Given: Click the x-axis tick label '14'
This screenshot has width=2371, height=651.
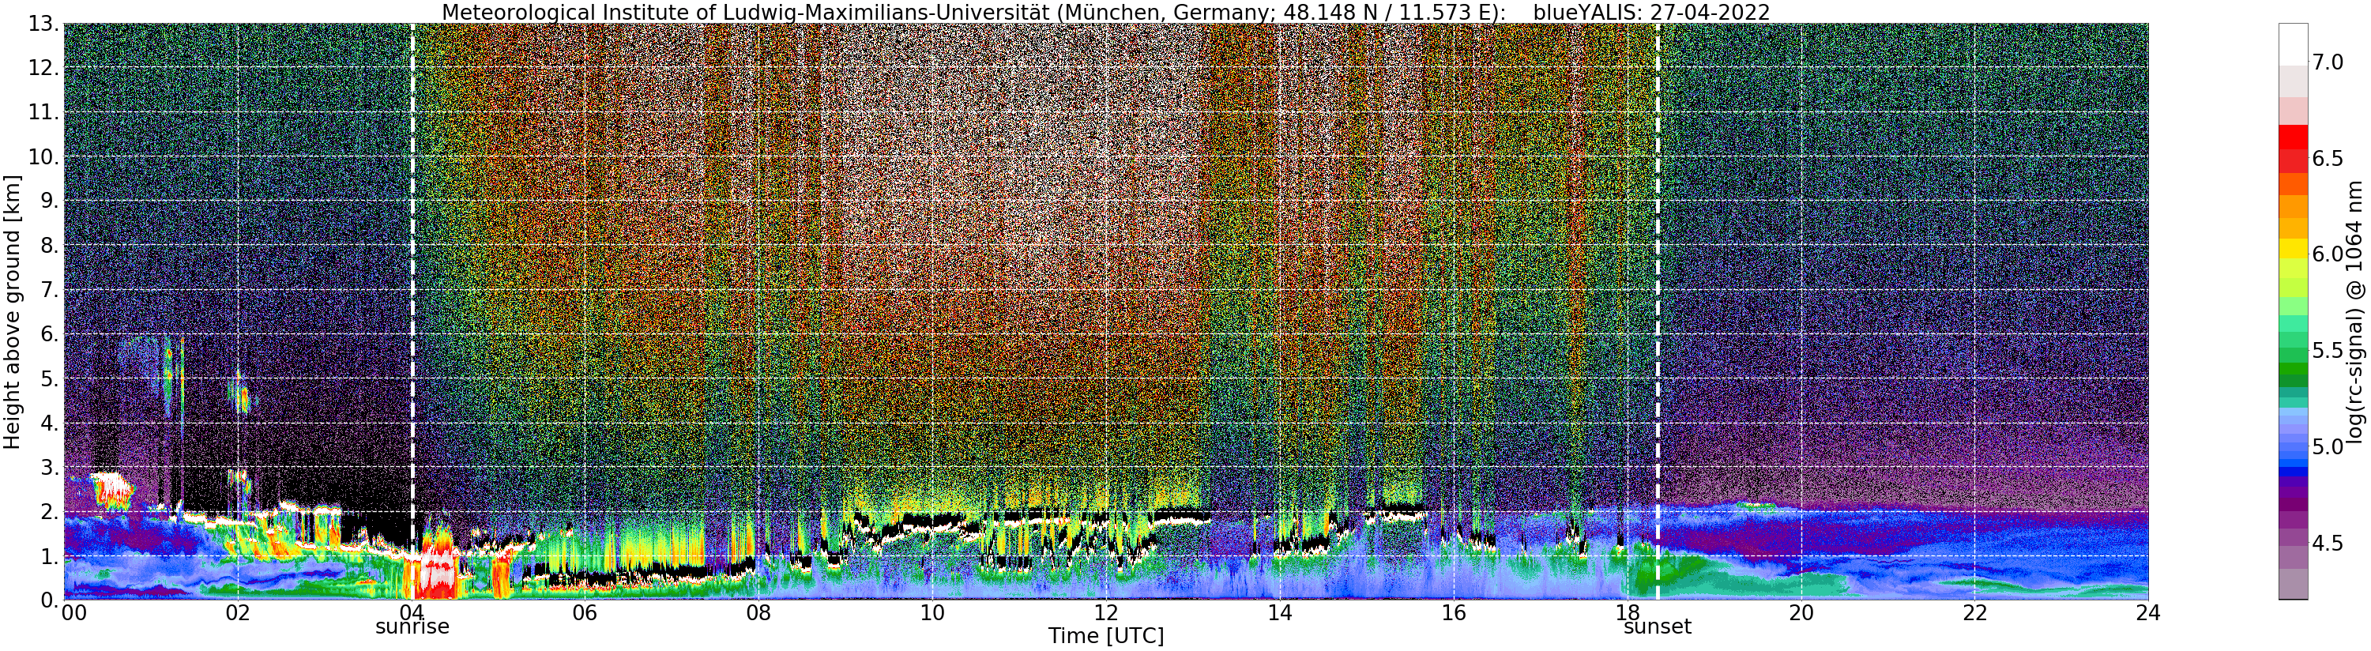Looking at the screenshot, I should (1279, 613).
